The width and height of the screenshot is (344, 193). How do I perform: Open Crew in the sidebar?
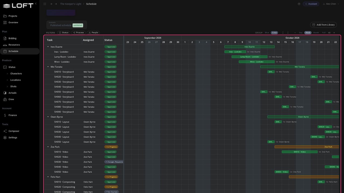(x=20, y=99)
